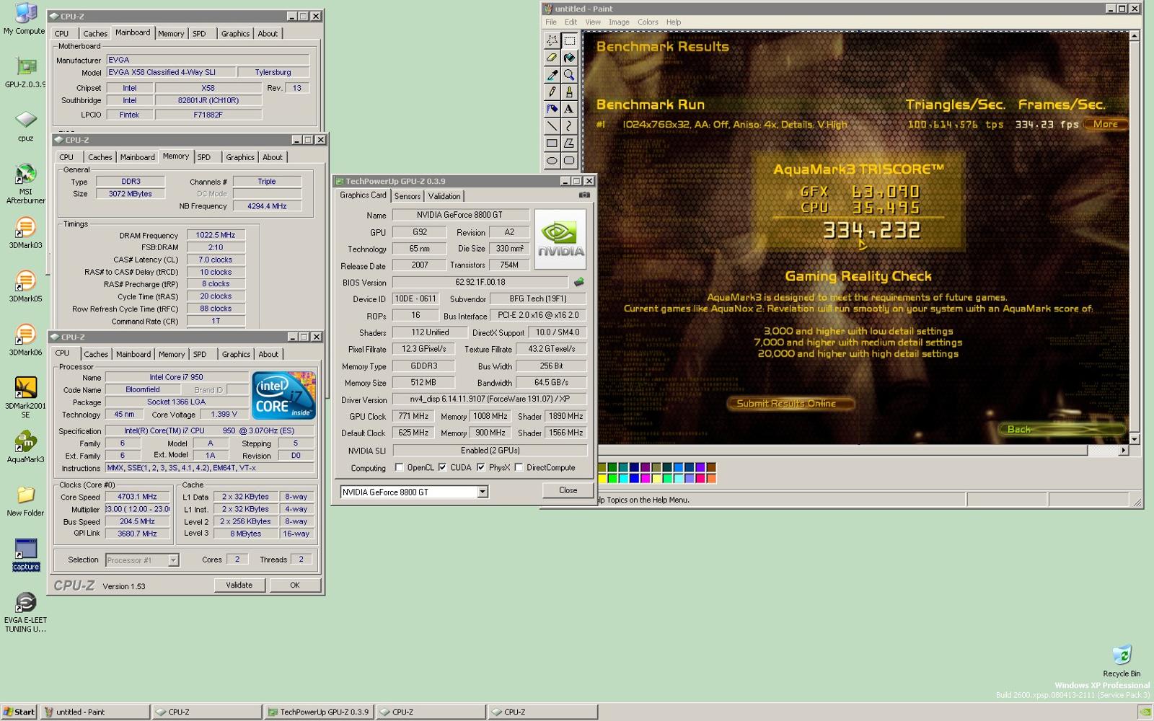Open About tab in the middle CPU-Z Memory window

273,157
